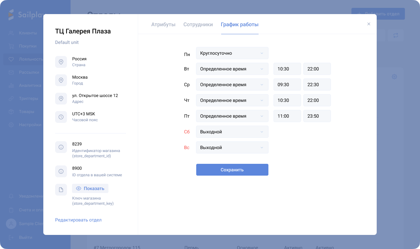Open the Saturday Выходной dropdown
Image resolution: width=420 pixels, height=249 pixels.
(x=232, y=132)
